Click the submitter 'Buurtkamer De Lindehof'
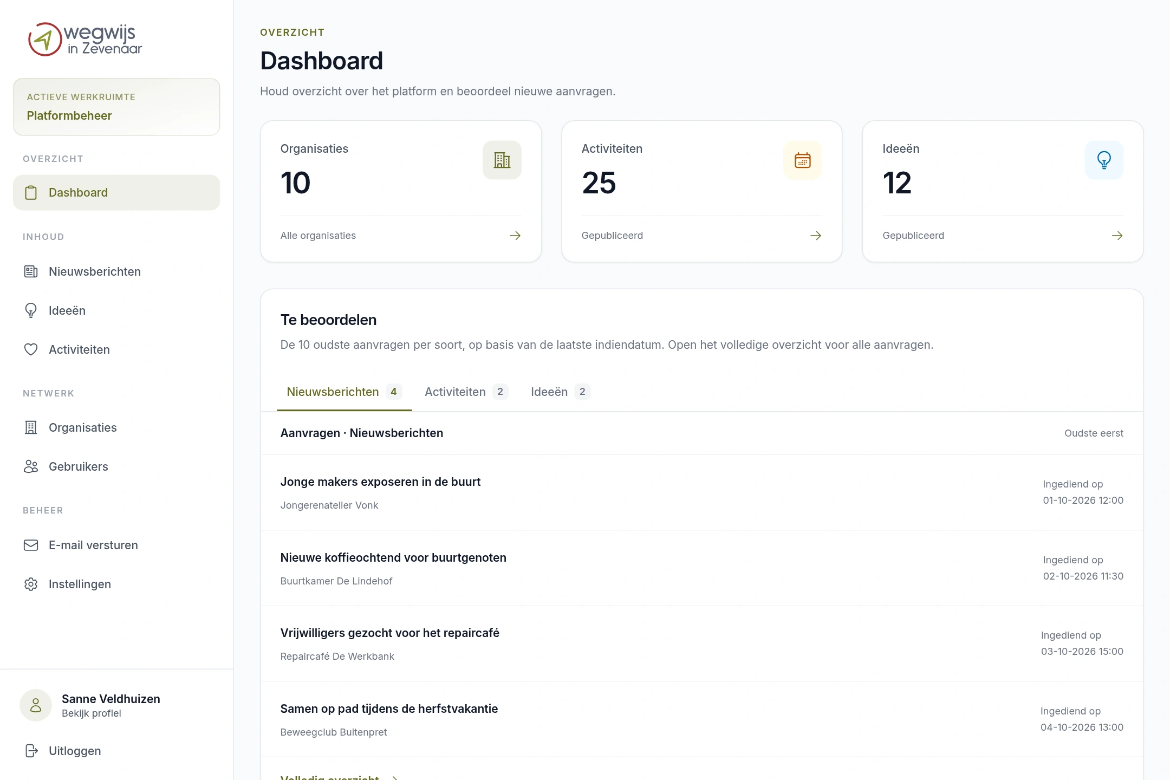 (x=336, y=581)
